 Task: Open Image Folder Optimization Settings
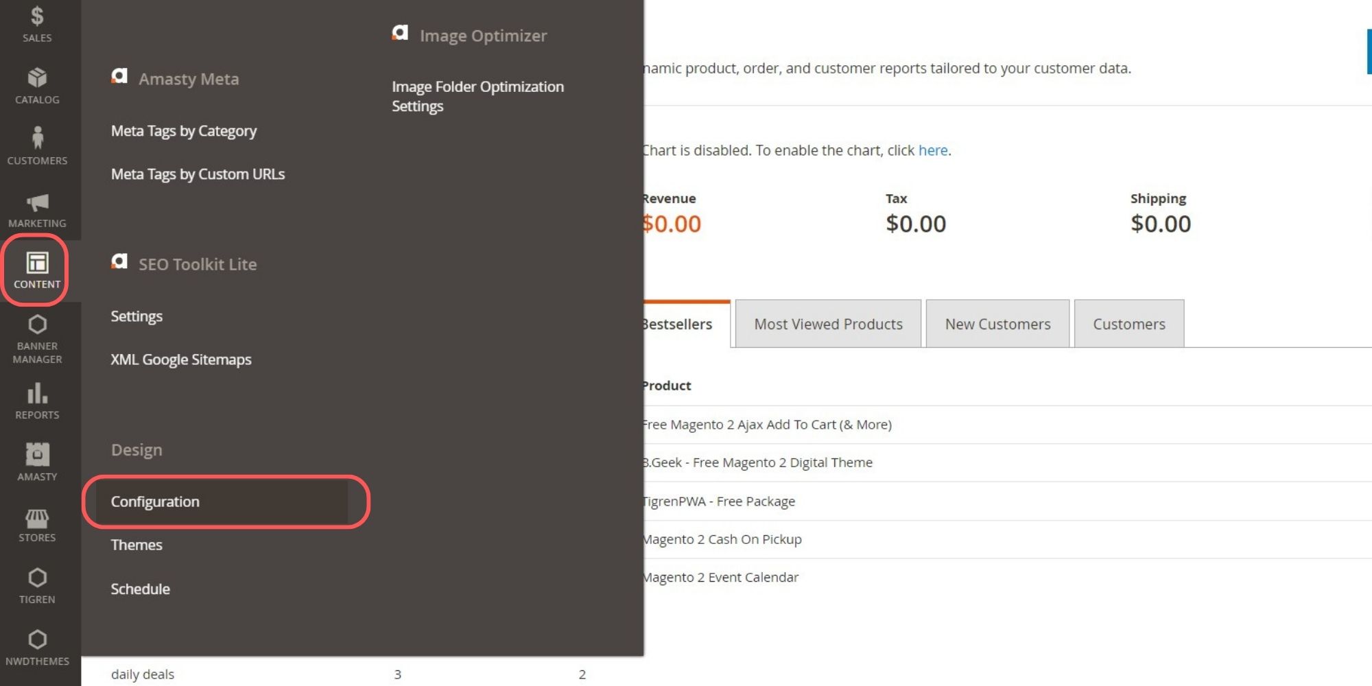coord(477,96)
